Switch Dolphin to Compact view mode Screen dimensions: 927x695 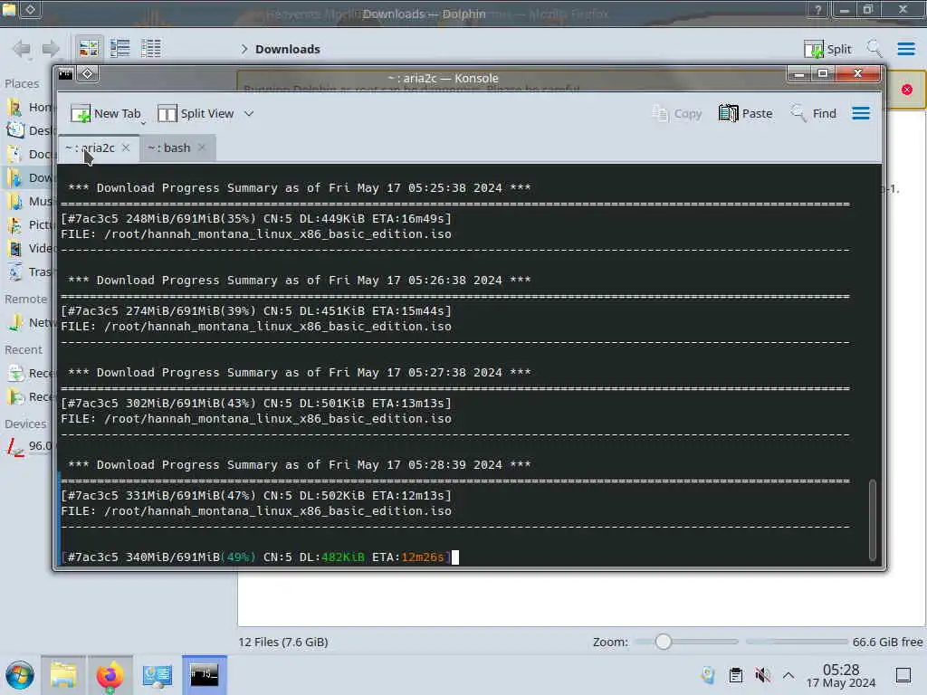[120, 49]
